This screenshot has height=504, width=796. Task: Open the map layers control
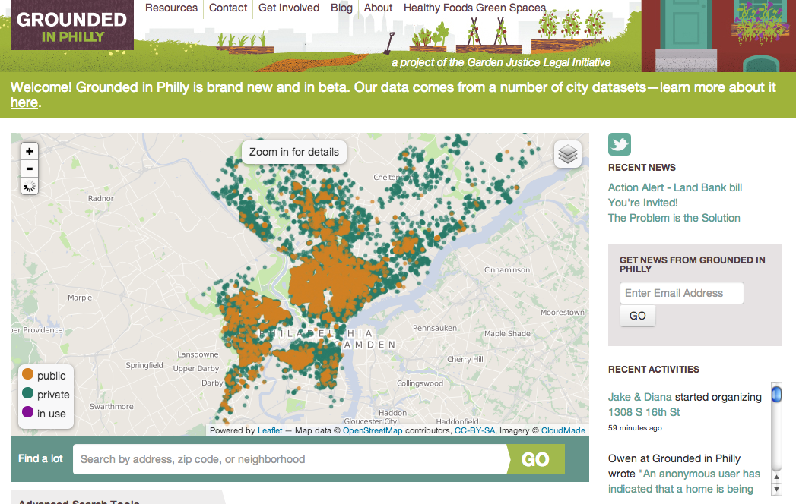tap(568, 153)
